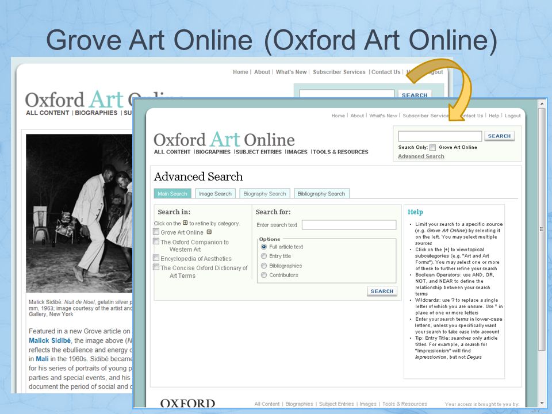552x414 pixels.
Task: Open the Biography Search tab
Action: pos(264,194)
